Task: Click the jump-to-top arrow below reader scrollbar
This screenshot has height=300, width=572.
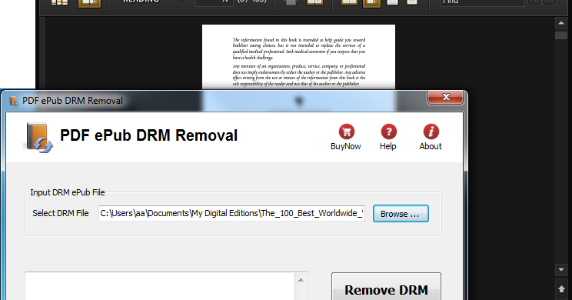Action: coord(561,289)
